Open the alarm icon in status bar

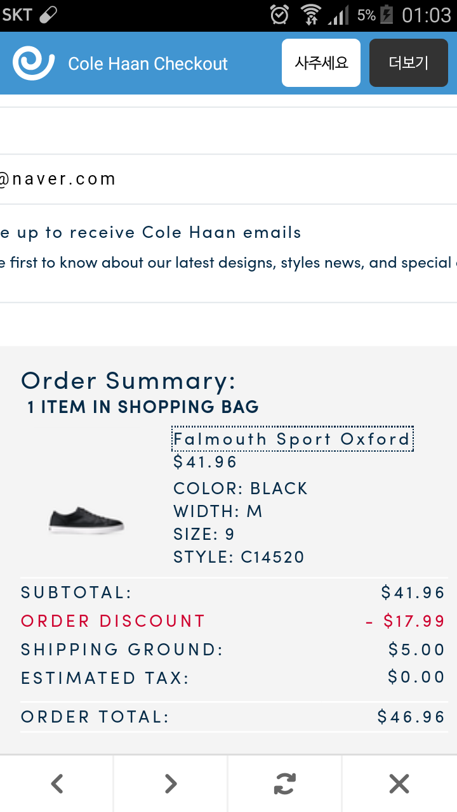click(x=279, y=14)
